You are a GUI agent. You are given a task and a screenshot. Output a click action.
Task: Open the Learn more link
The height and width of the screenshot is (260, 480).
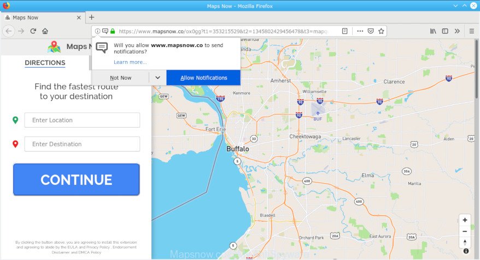click(130, 62)
